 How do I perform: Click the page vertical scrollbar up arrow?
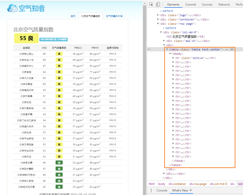(x=144, y=3)
